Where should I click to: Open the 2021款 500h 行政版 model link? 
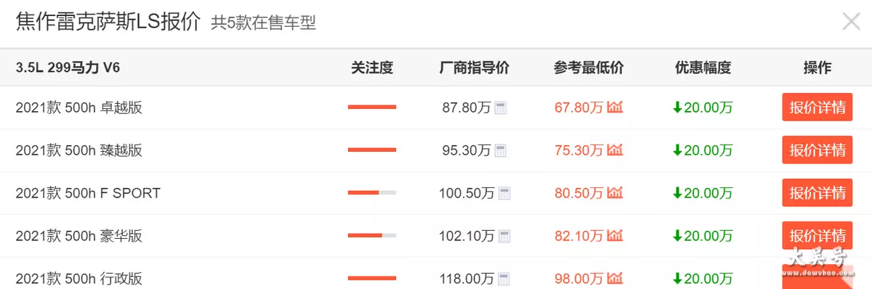tap(79, 279)
